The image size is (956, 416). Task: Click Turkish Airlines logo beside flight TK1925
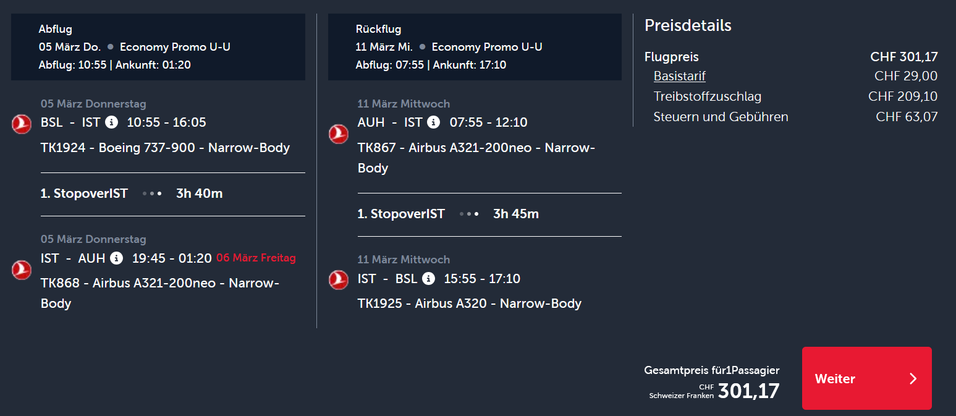(x=339, y=280)
